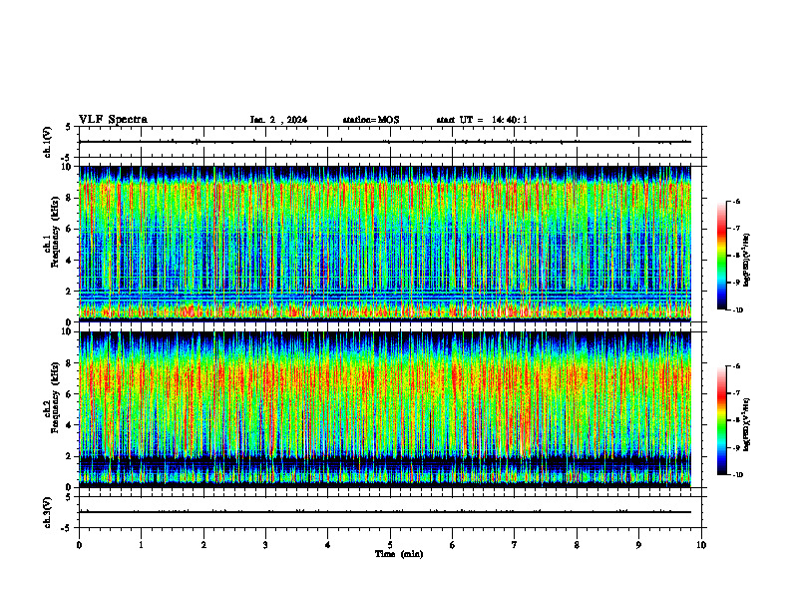
Task: Click the ch.1 voltage waveform trace
Action: pos(385,142)
